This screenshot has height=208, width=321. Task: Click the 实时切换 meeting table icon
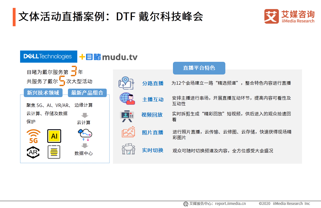[x=129, y=149]
